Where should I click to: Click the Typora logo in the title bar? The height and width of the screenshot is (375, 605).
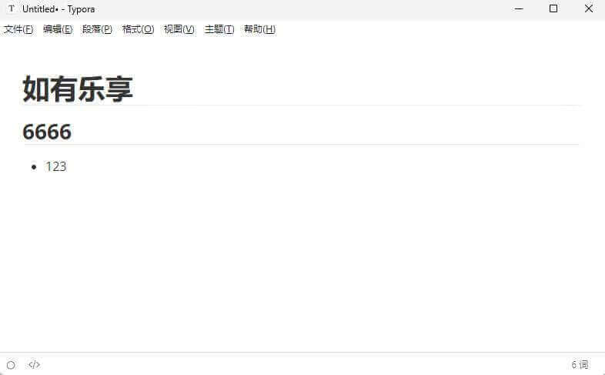[12, 8]
